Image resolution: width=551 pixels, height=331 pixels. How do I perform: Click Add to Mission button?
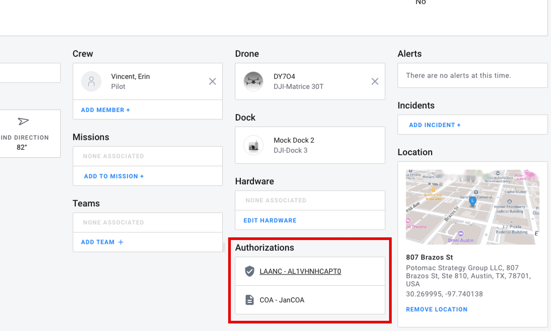pyautogui.click(x=114, y=176)
